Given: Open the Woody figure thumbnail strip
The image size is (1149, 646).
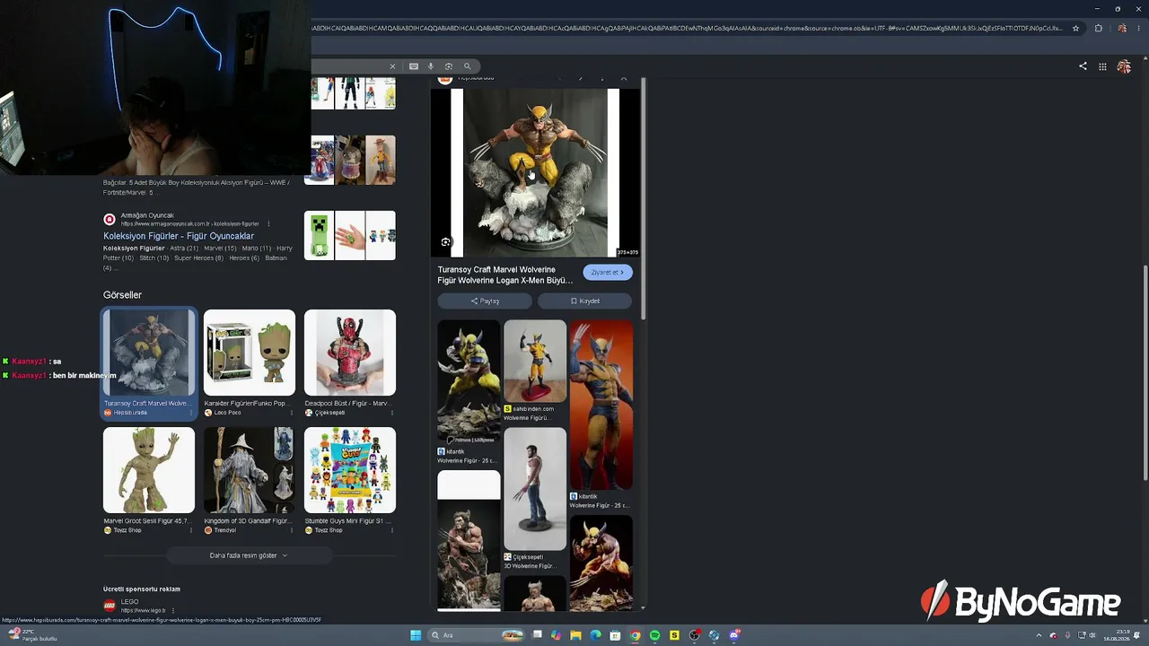Looking at the screenshot, I should [x=350, y=160].
